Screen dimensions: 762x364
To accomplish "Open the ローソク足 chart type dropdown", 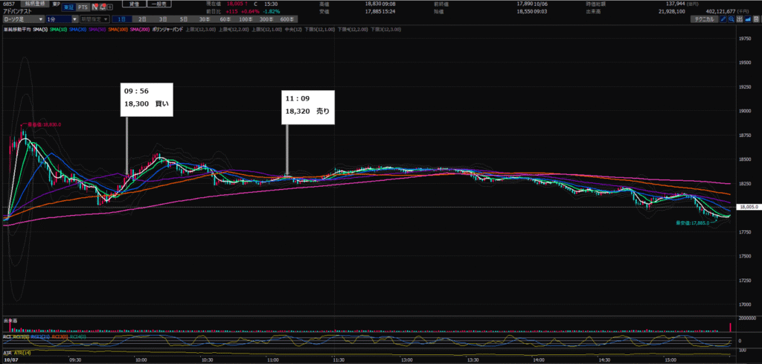I will (x=21, y=19).
